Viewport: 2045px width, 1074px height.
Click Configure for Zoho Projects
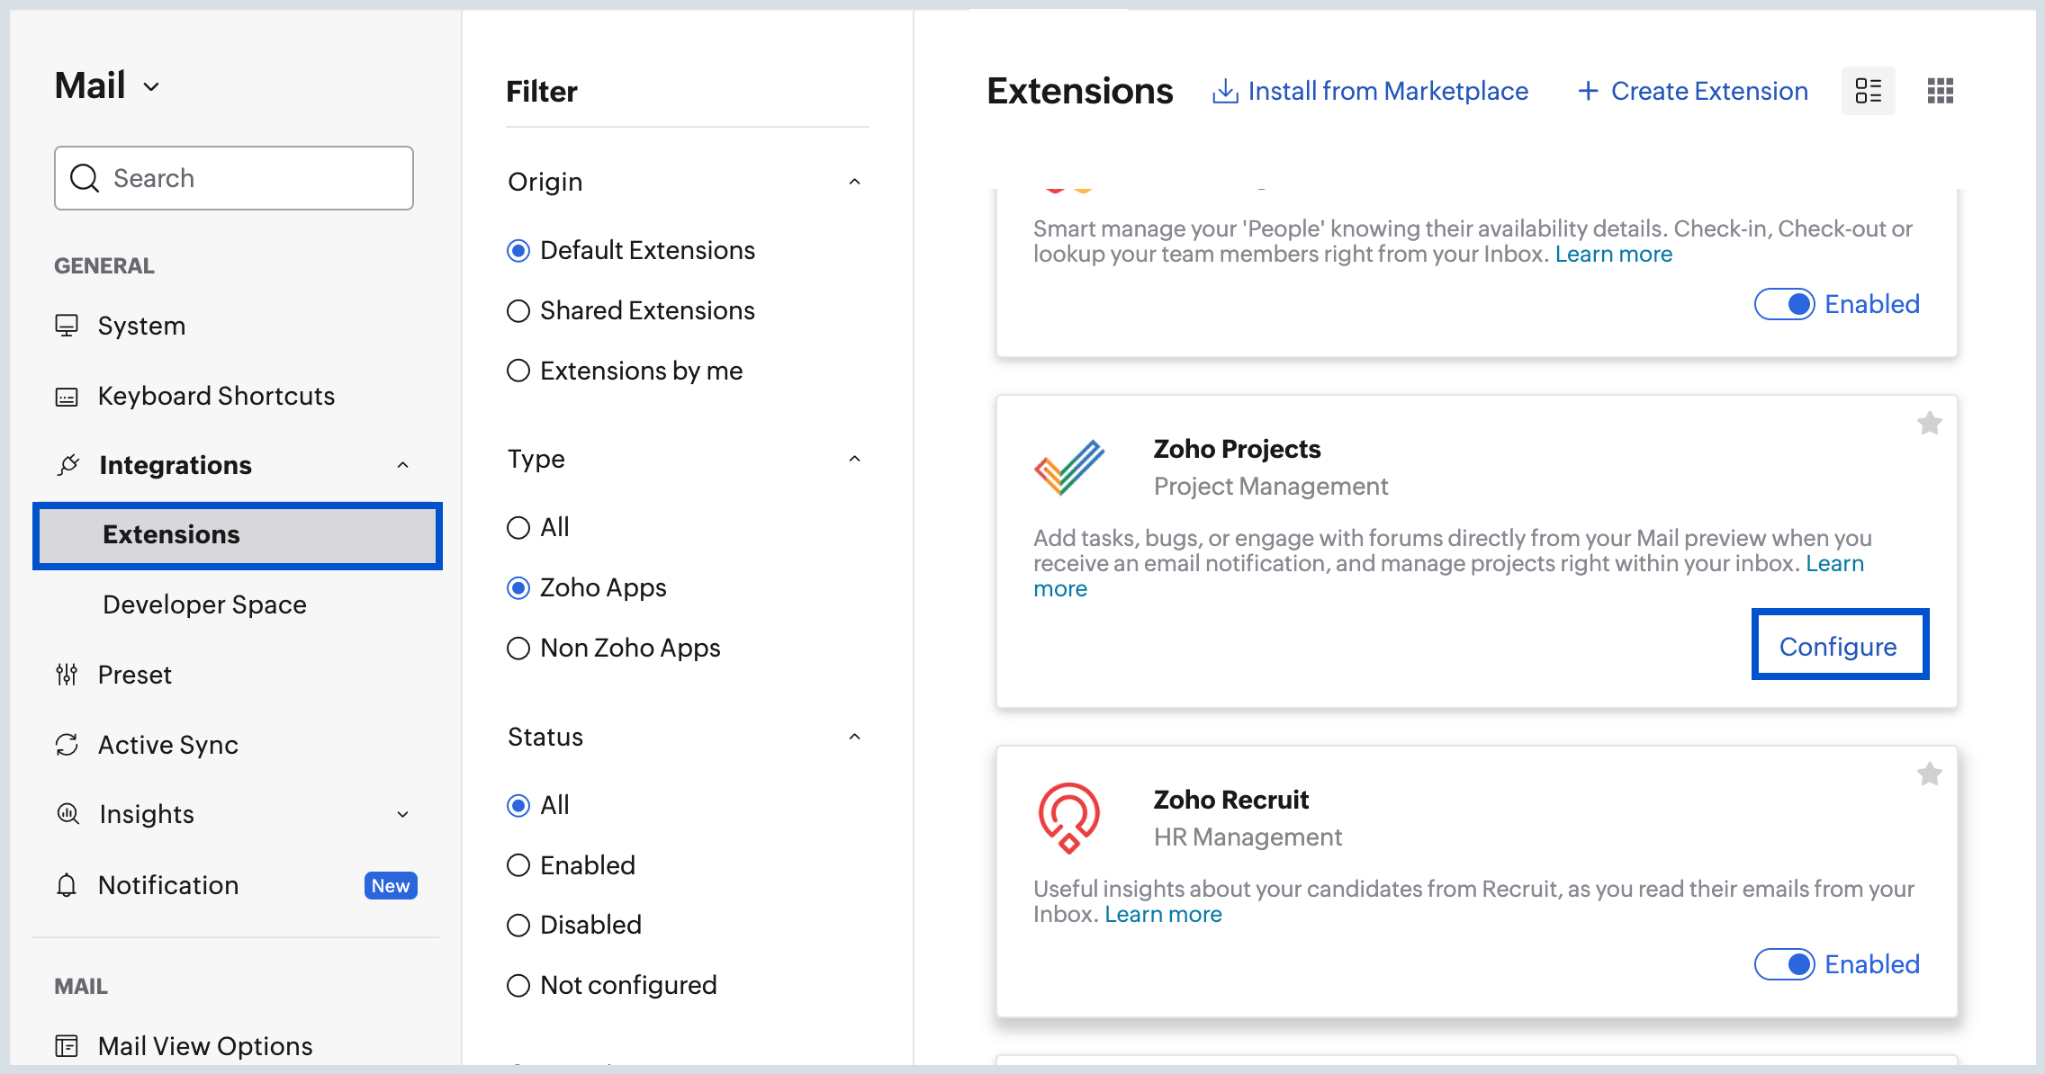click(x=1839, y=646)
